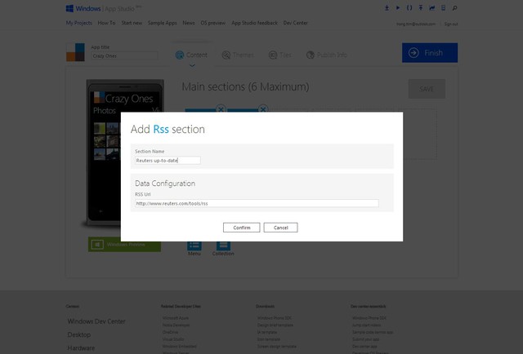The width and height of the screenshot is (523, 354).
Task: Click the Finish button
Action: tap(429, 53)
